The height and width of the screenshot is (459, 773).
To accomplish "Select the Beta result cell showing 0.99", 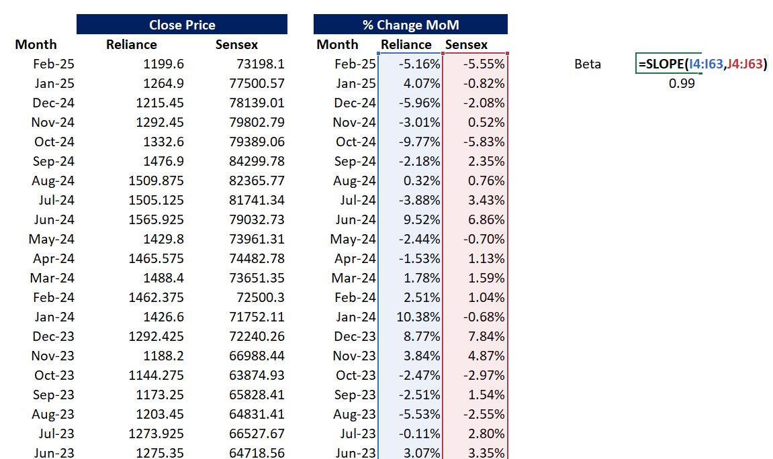I will tap(682, 84).
